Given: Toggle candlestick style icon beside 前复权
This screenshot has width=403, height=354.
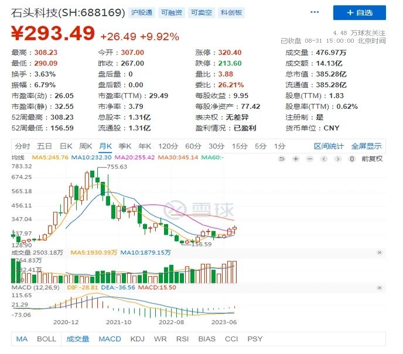Looking at the screenshot, I should click(352, 159).
